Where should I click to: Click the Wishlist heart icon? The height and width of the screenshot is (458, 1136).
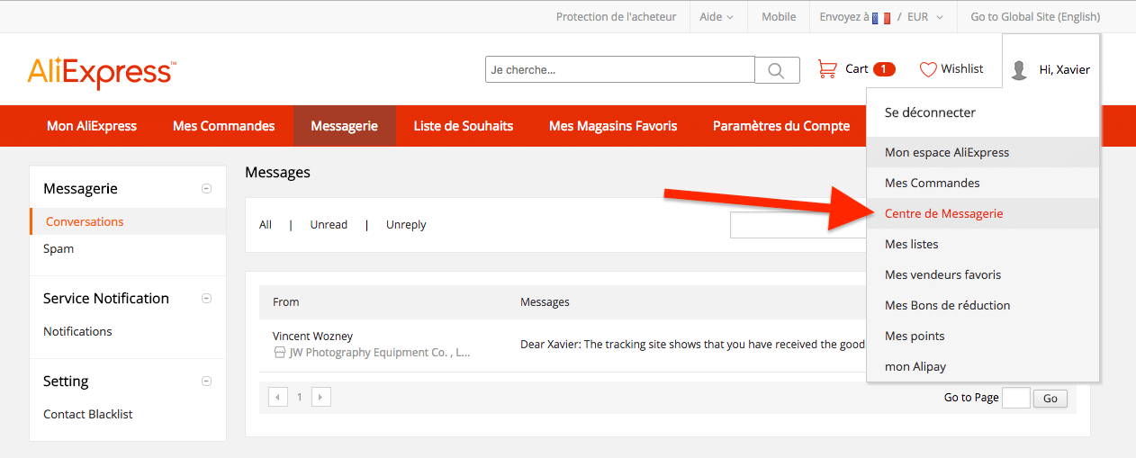(x=928, y=69)
